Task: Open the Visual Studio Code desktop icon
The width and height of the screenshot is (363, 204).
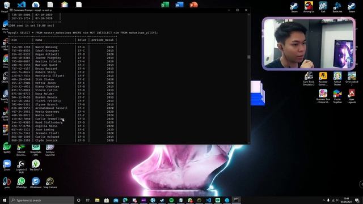Action: click(22, 5)
